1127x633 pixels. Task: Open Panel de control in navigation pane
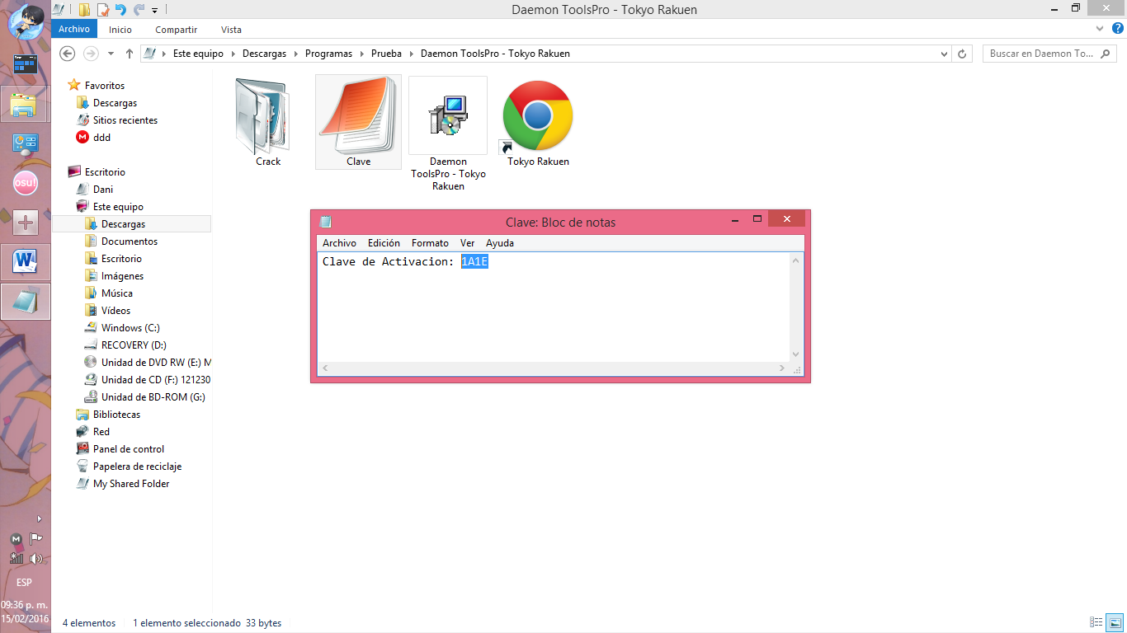pos(128,449)
